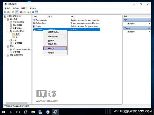
Task: Click the back arrow toolbar icon
Action: (x=5, y=12)
